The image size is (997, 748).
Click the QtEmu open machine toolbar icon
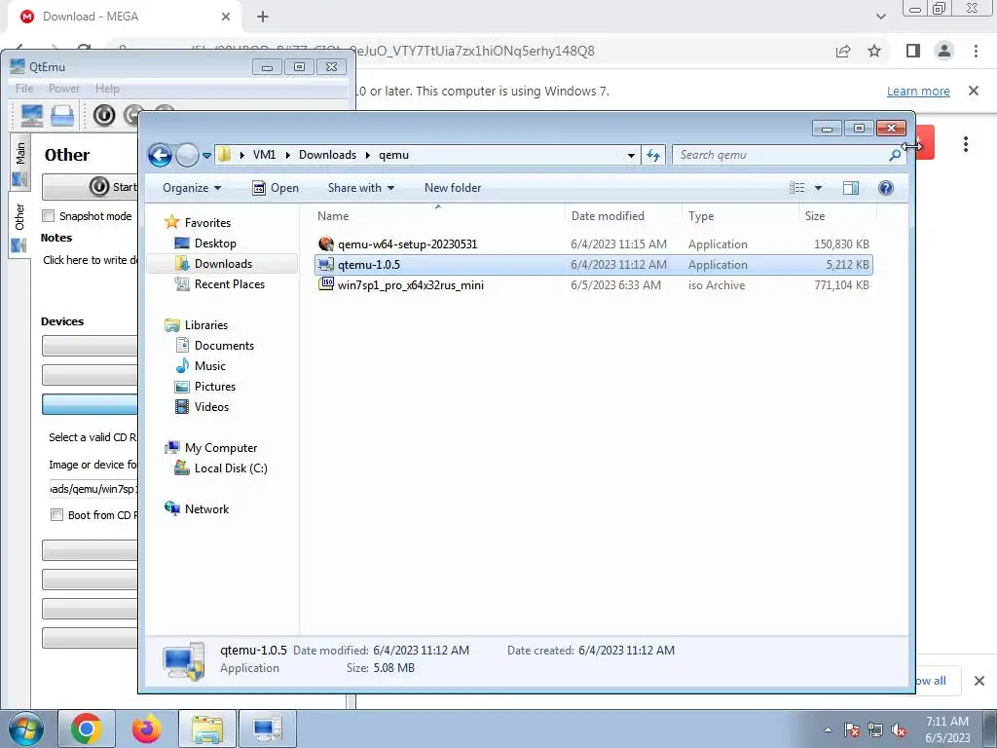click(x=62, y=115)
